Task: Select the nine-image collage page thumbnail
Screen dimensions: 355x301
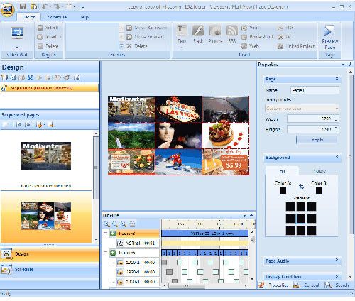Action: 46,216
